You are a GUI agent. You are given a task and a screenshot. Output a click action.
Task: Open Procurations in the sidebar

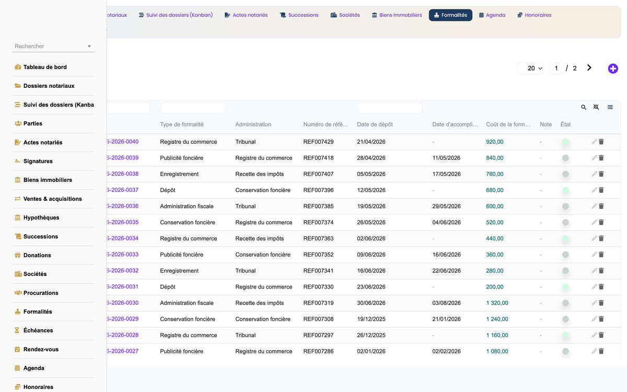click(53, 293)
